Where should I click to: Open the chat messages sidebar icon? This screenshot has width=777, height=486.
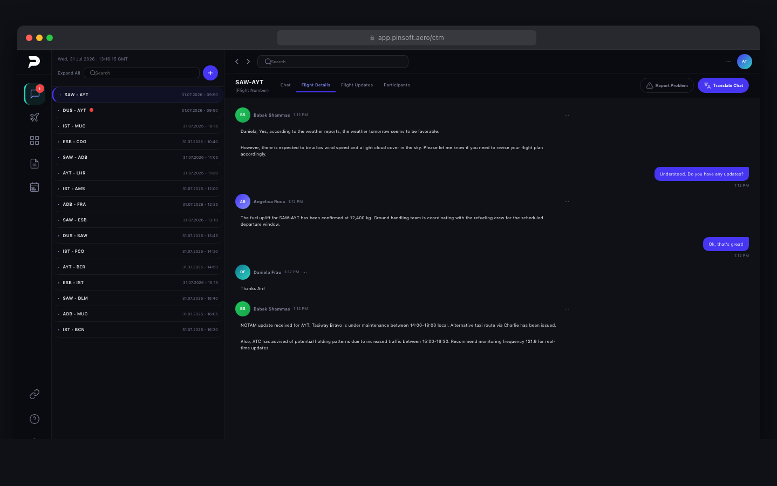point(35,94)
